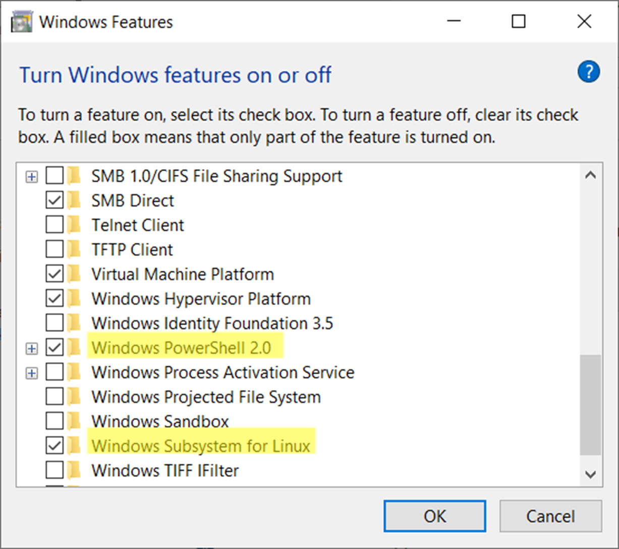This screenshot has height=549, width=619.
Task: Expand Windows Process Activation Service node
Action: pyautogui.click(x=32, y=373)
